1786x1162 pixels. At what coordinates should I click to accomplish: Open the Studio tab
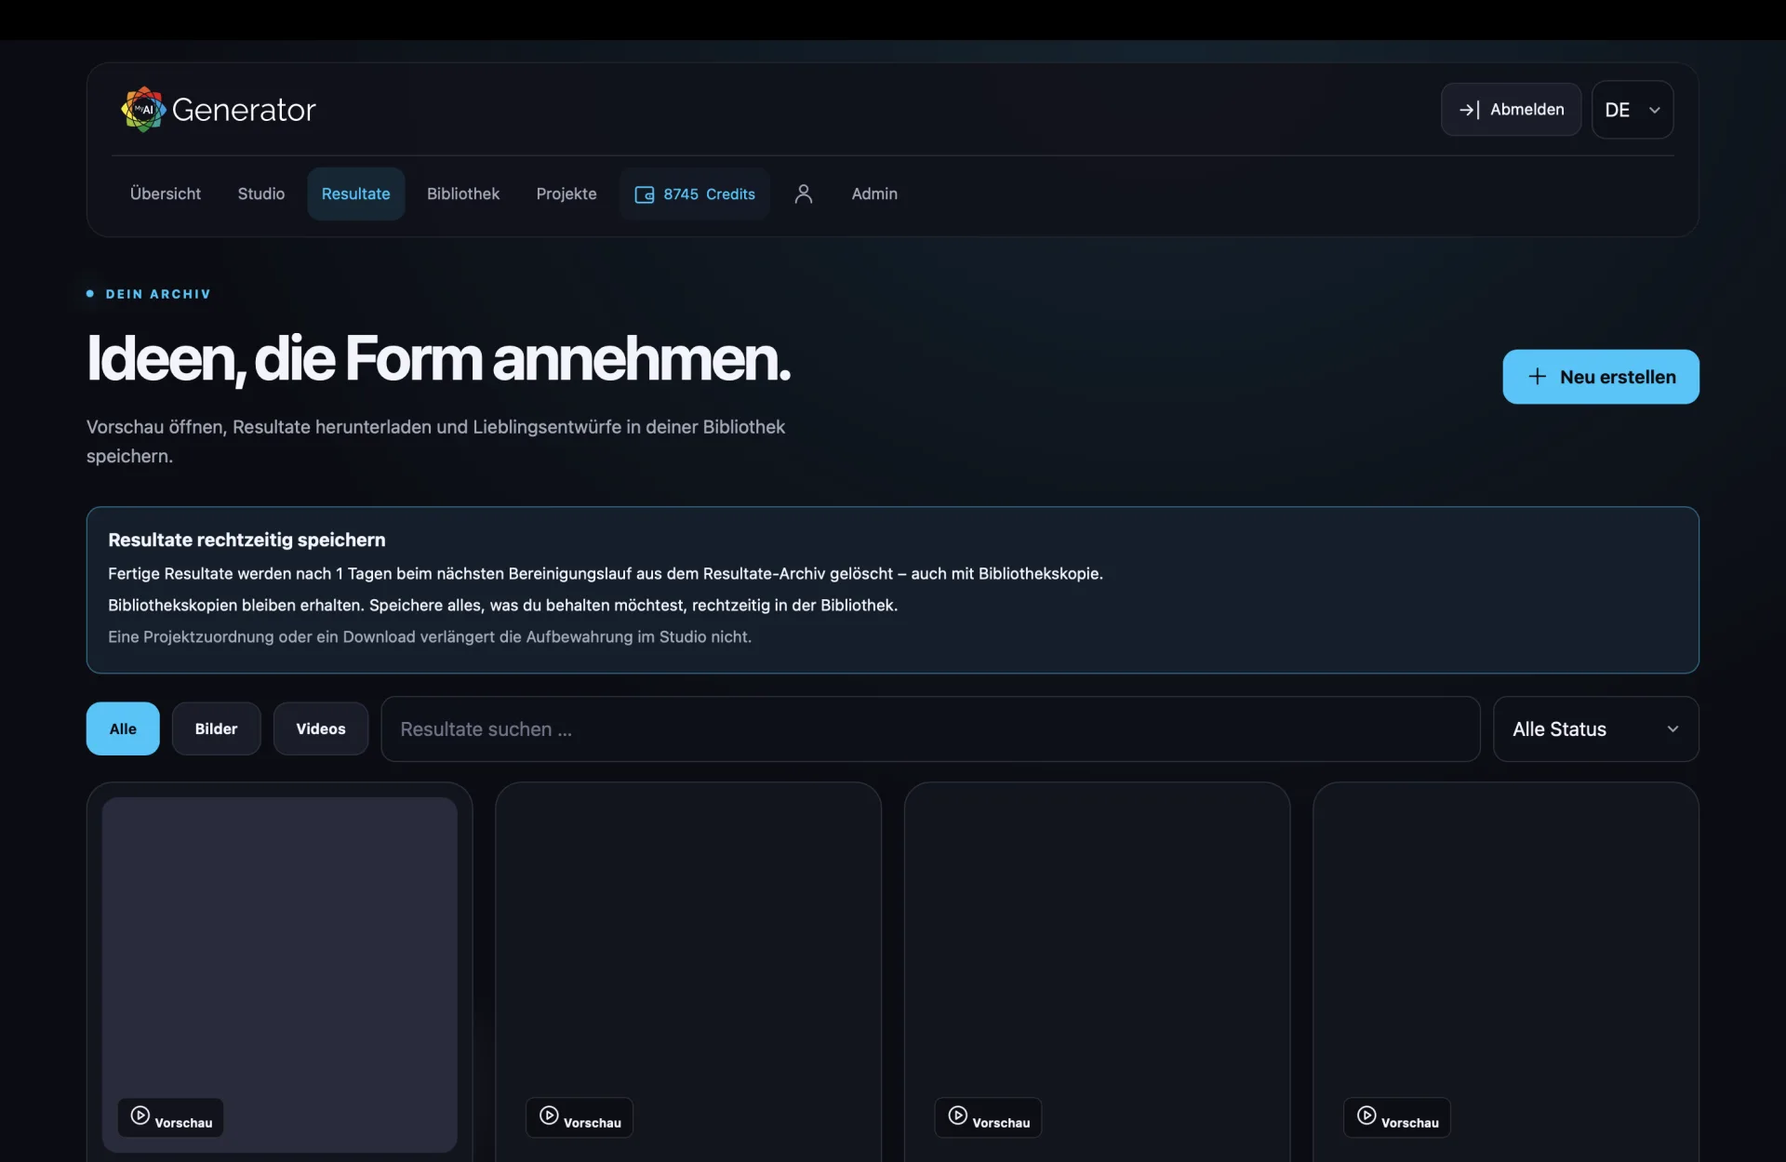click(x=261, y=194)
